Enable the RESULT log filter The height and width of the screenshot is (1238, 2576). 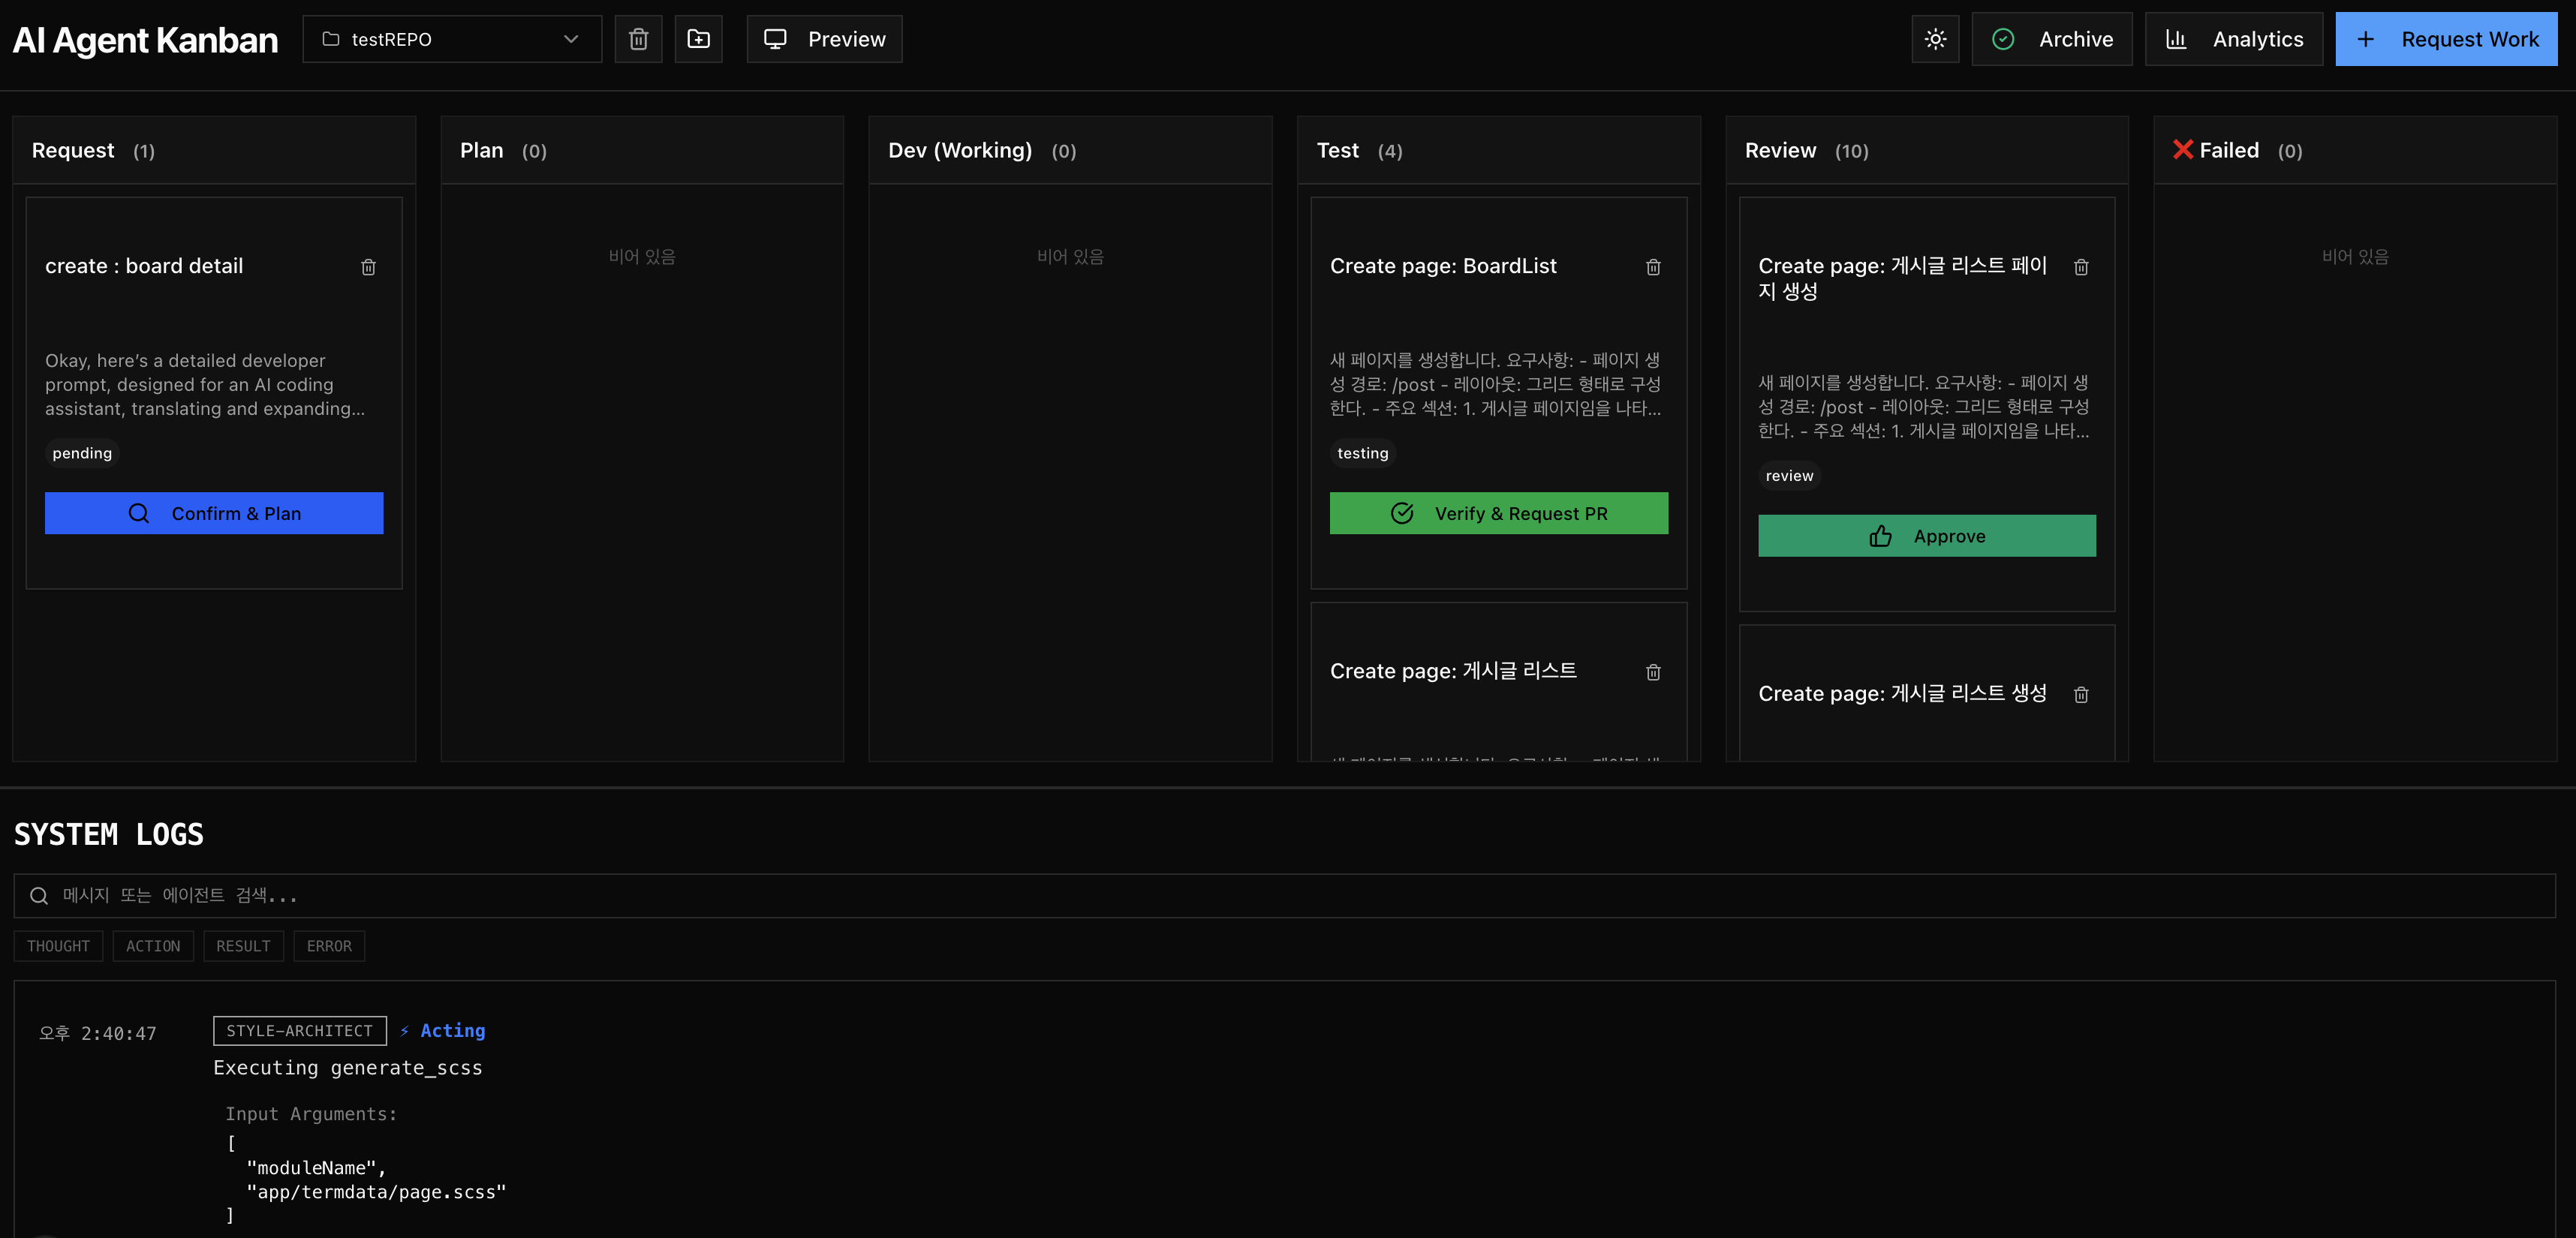[243, 946]
